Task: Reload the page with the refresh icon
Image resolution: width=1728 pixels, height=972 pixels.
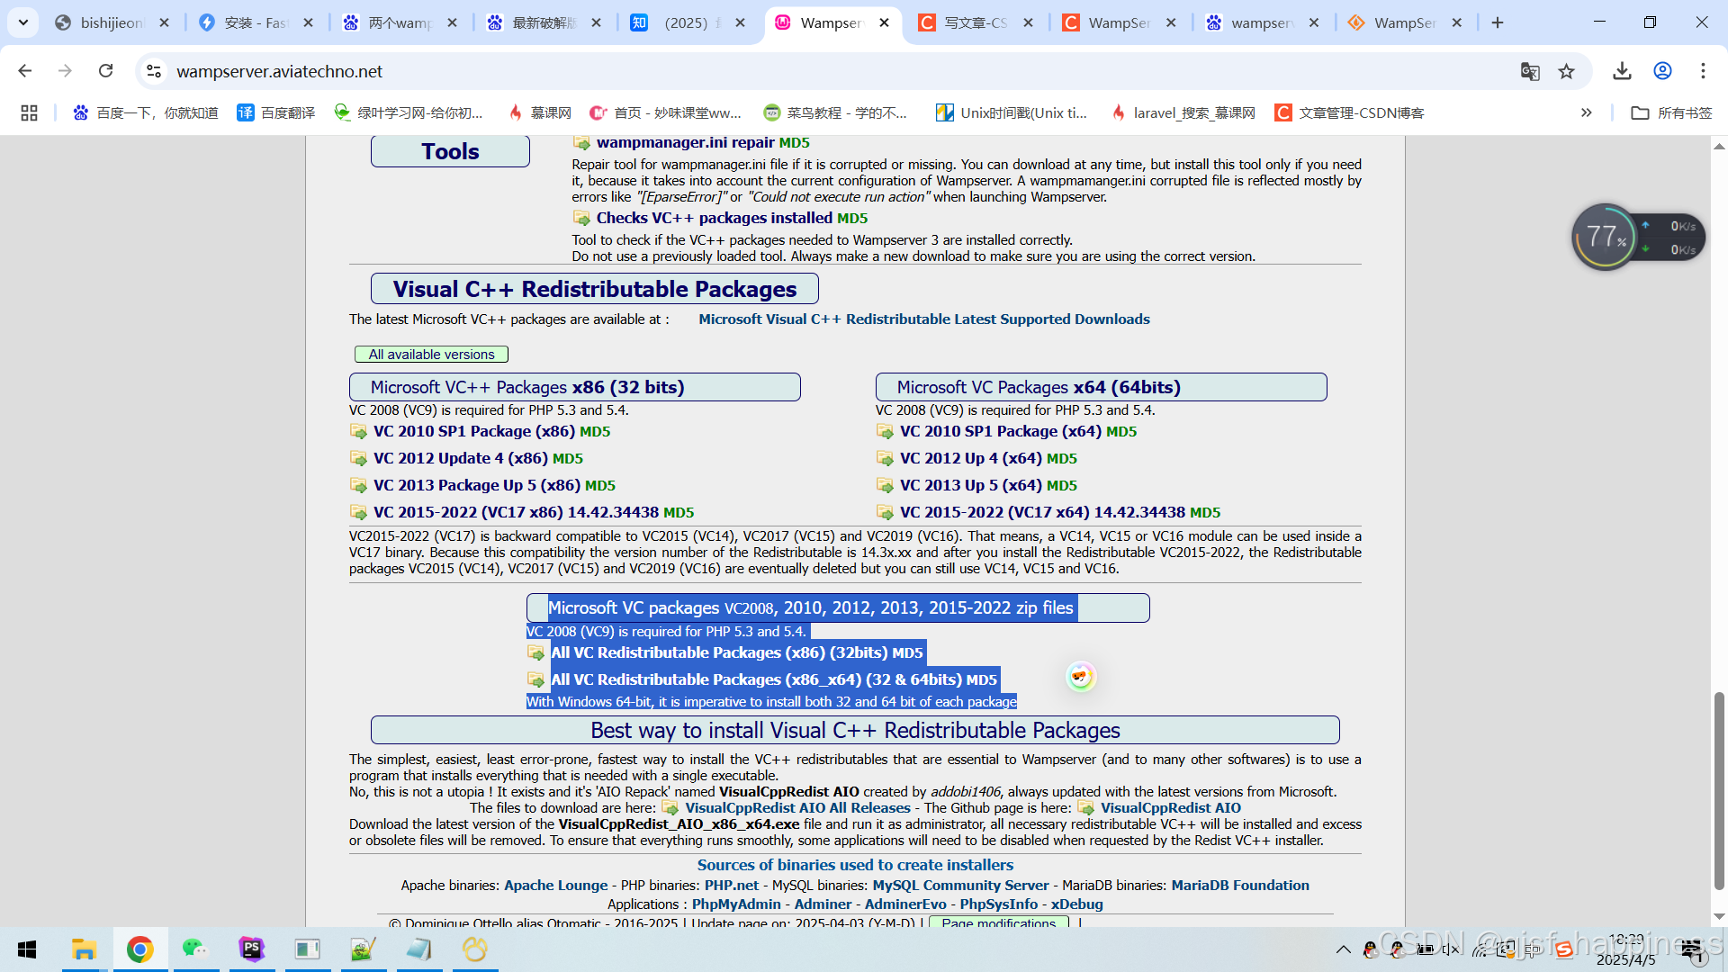Action: pos(106,71)
